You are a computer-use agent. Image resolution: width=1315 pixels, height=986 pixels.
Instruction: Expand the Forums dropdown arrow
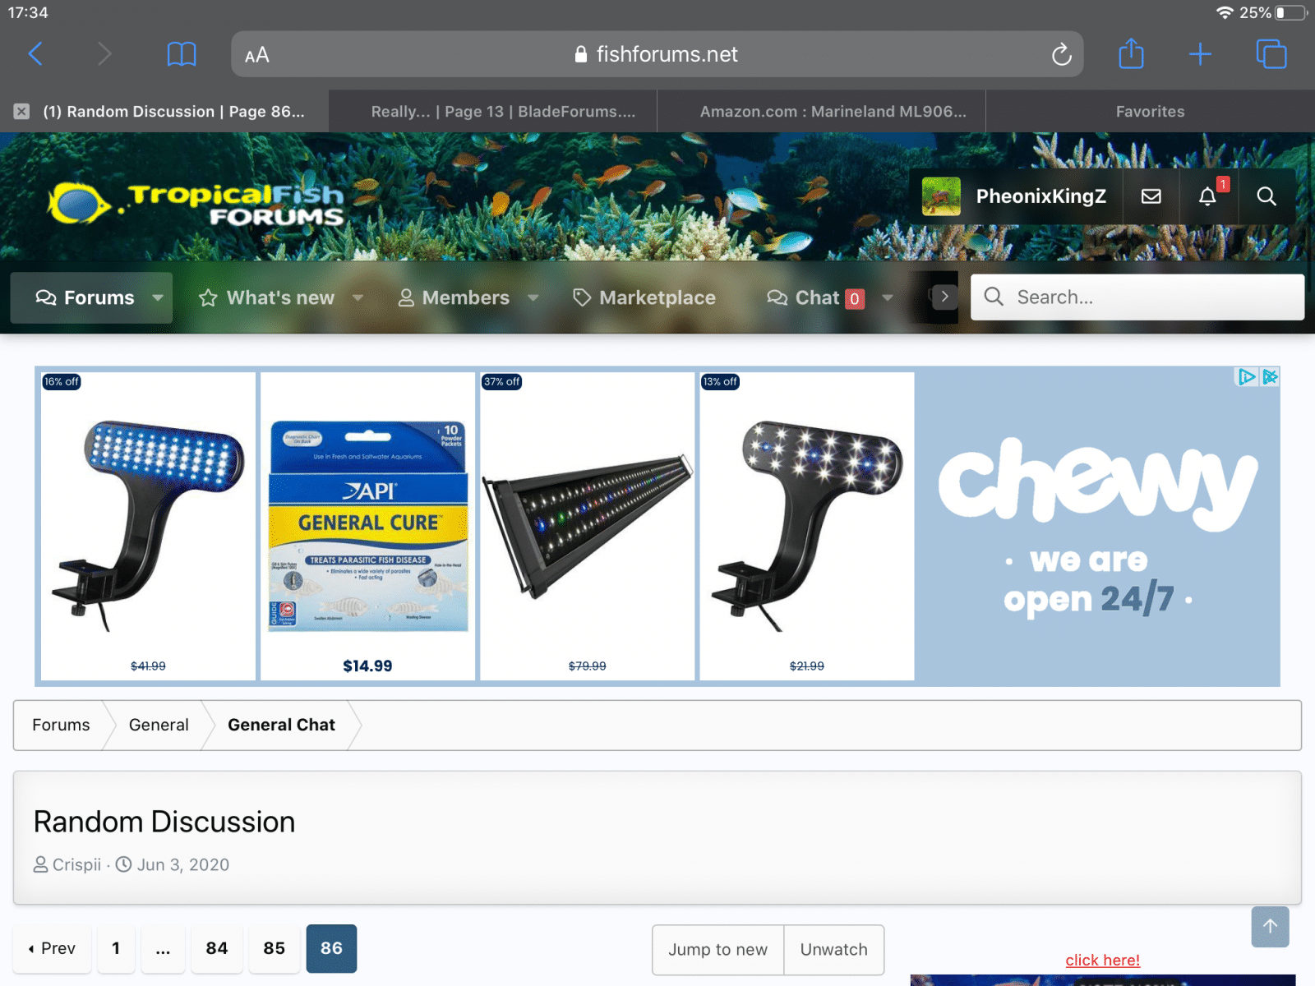pyautogui.click(x=158, y=297)
